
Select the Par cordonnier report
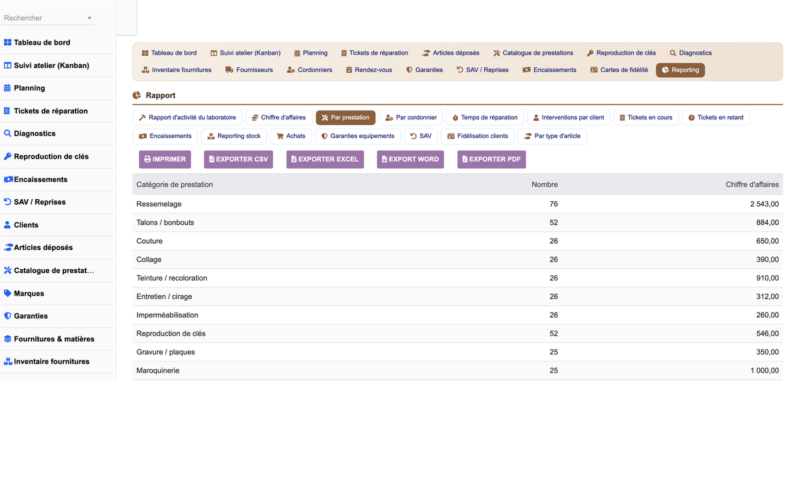(x=411, y=118)
